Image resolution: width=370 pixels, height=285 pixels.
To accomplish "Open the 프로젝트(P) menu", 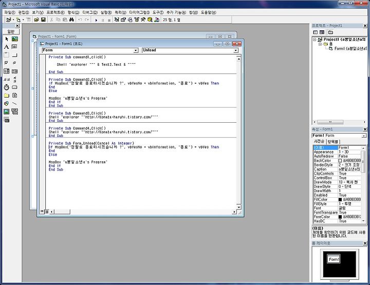I will (x=55, y=12).
